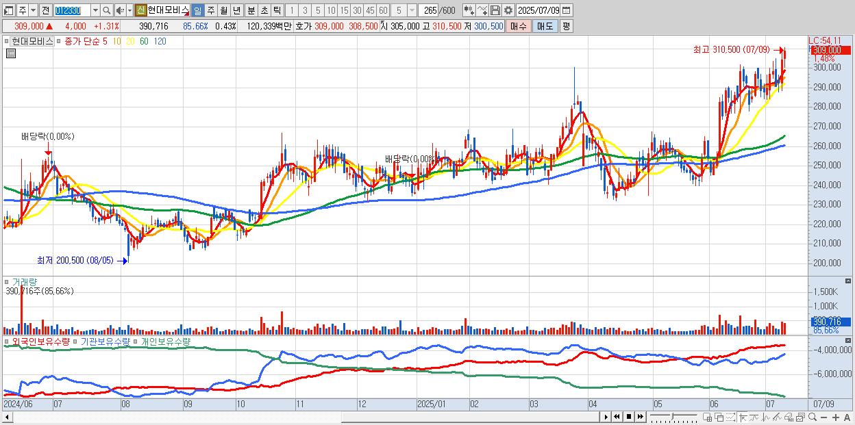This screenshot has width=855, height=425.
Task: Toggle the 거래량 volume panel marker
Action: click(7, 281)
